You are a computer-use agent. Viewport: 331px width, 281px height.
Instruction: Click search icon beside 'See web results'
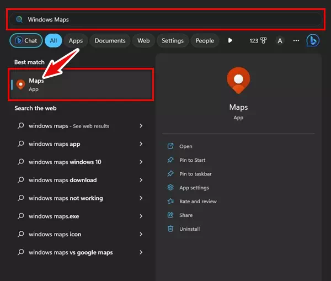click(21, 126)
